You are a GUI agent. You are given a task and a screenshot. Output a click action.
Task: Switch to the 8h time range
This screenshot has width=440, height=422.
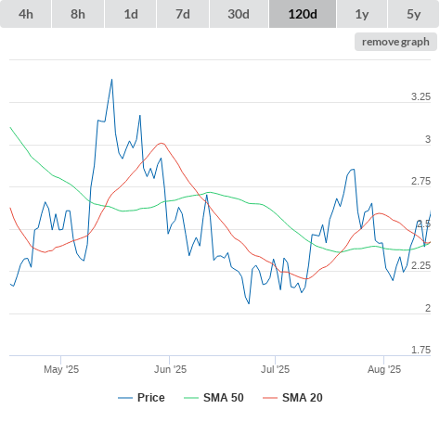(78, 14)
